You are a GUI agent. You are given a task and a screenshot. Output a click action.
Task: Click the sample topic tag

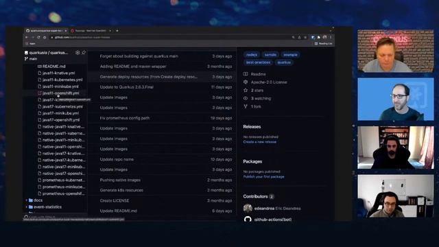270,55
